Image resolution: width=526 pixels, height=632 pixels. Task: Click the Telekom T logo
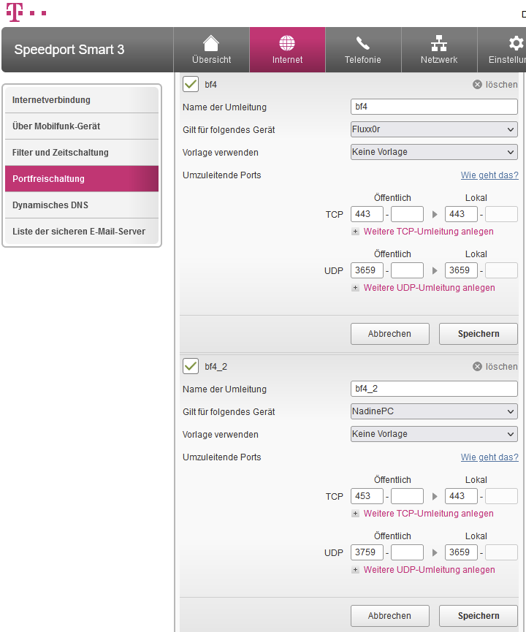click(15, 12)
